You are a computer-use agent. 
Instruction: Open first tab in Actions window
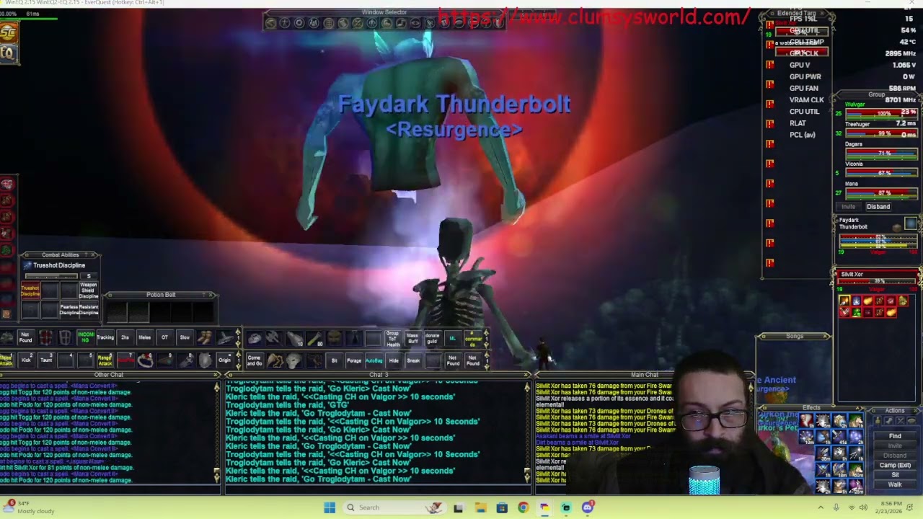tap(878, 420)
